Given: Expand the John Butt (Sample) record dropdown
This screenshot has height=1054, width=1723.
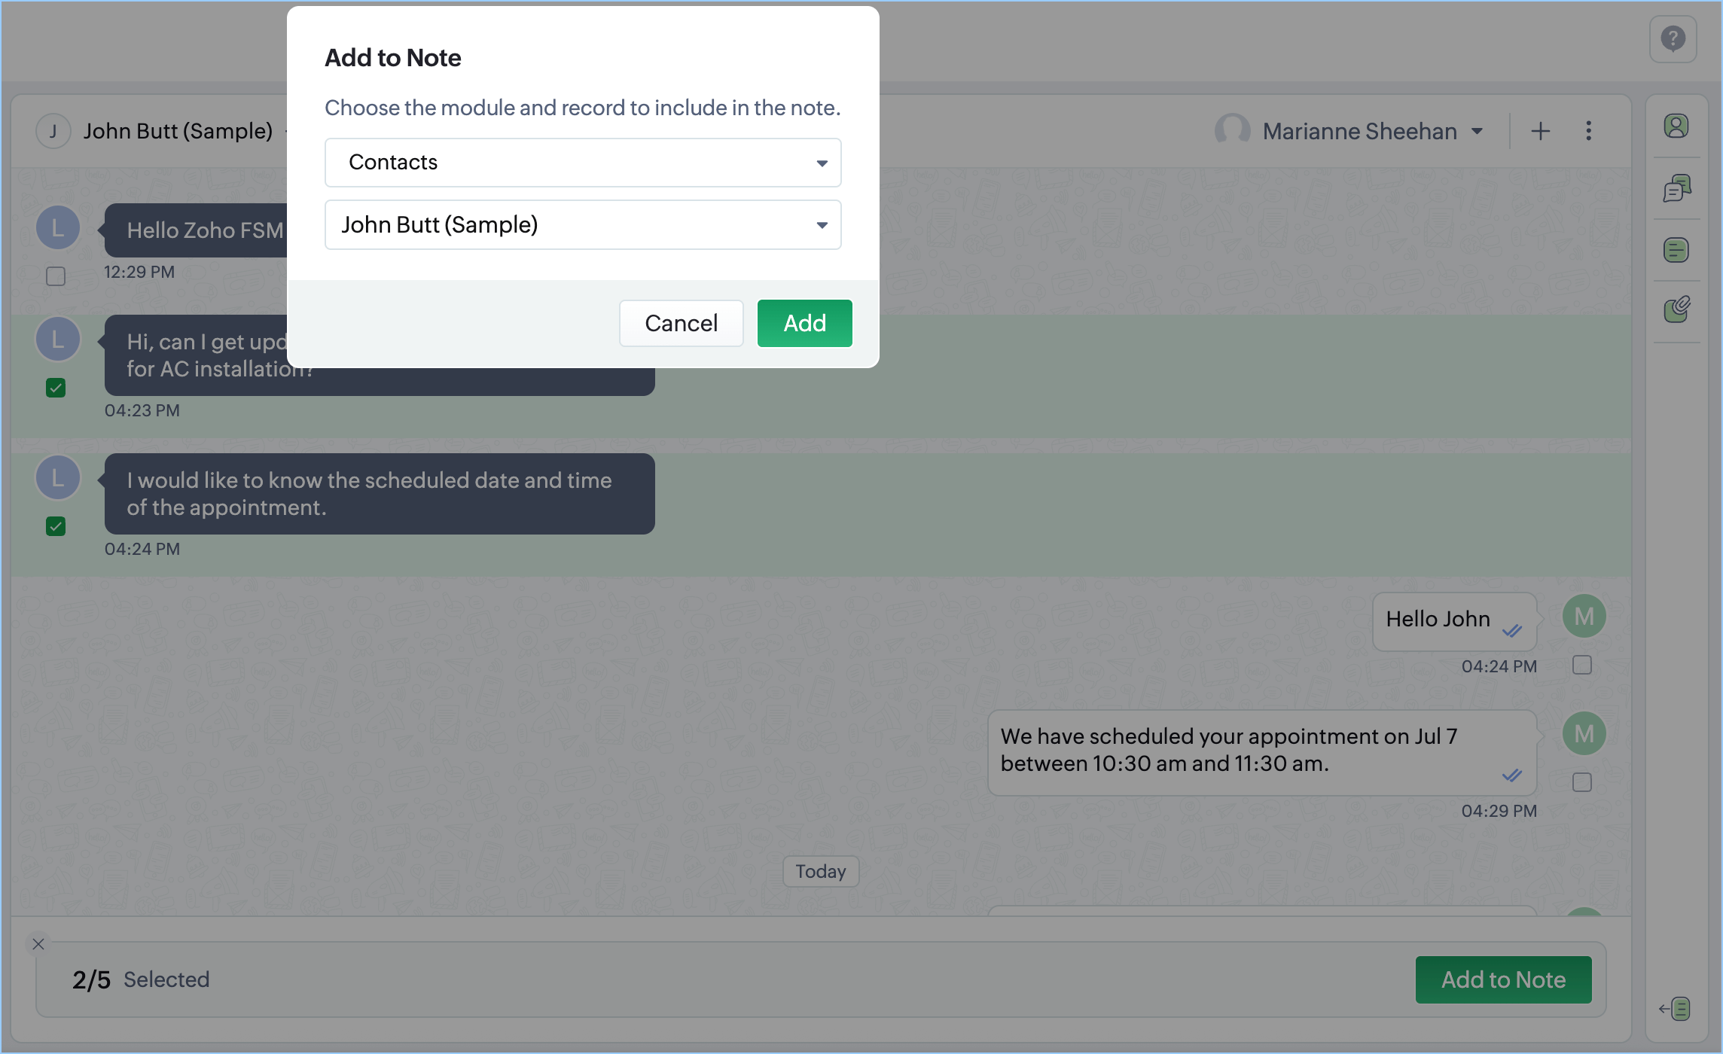Looking at the screenshot, I should (x=582, y=224).
